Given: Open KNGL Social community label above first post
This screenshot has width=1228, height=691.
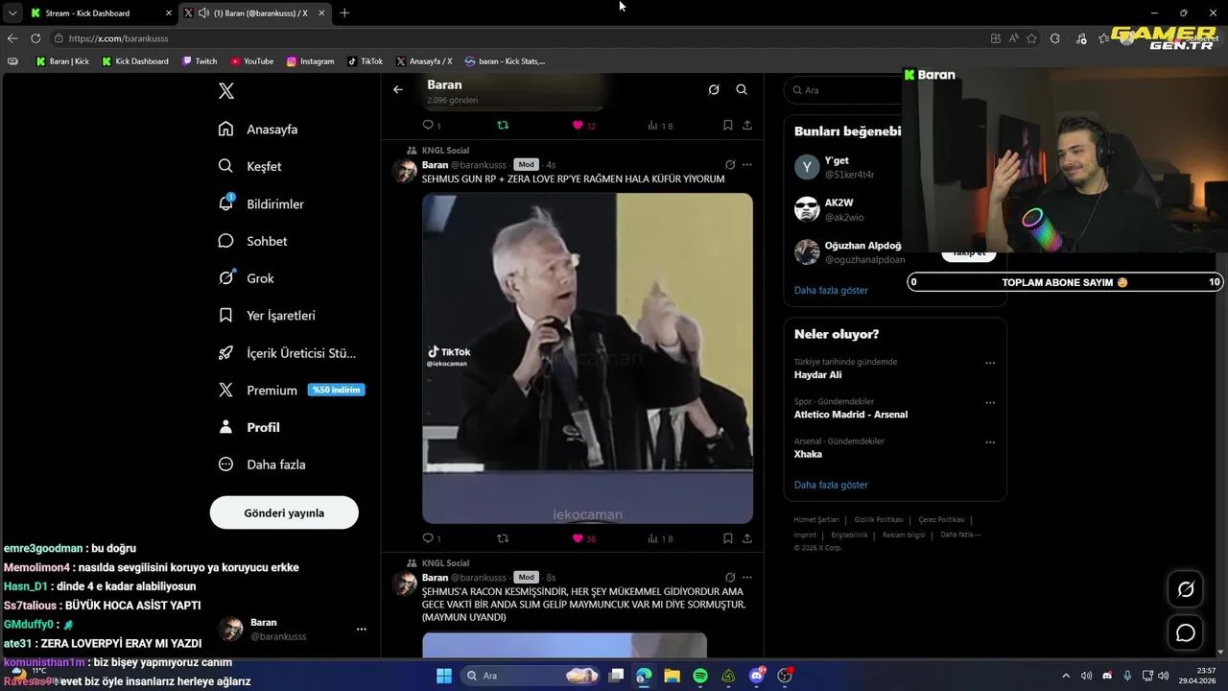Looking at the screenshot, I should (x=444, y=151).
